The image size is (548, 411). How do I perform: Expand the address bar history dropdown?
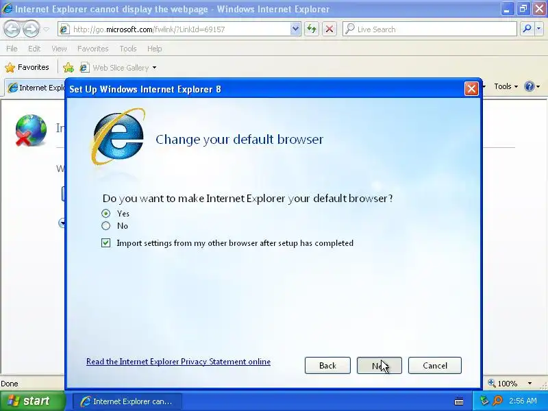295,29
